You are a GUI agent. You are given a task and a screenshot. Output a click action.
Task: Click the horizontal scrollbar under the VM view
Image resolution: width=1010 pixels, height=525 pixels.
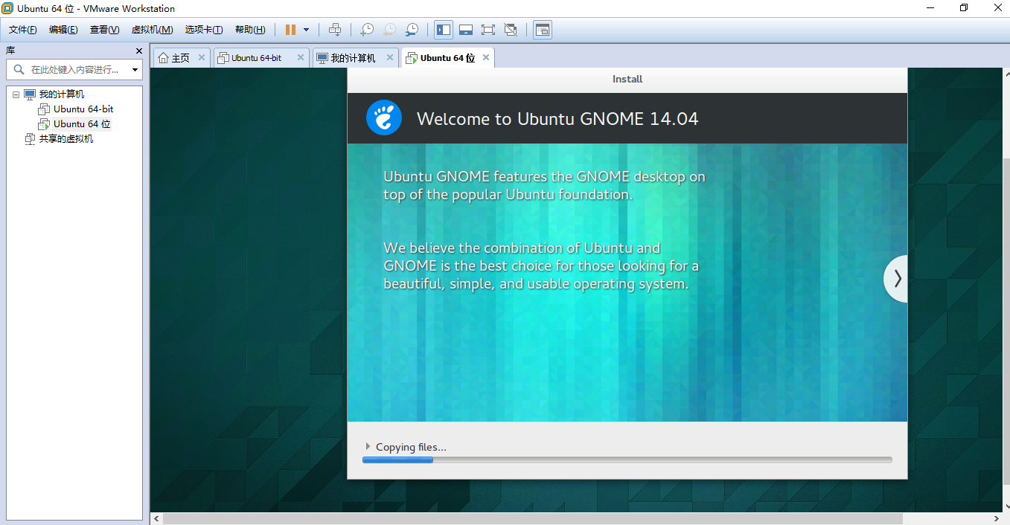click(532, 518)
